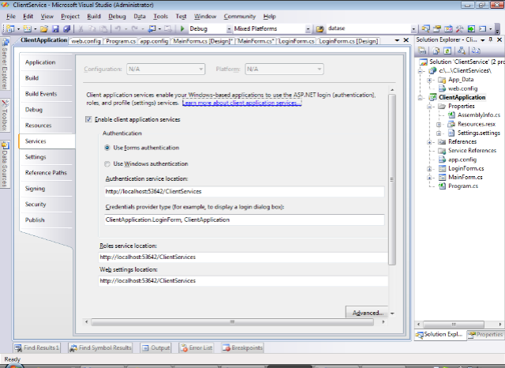Select Use forms authentication radio button
This screenshot has width=505, height=368.
tap(107, 148)
